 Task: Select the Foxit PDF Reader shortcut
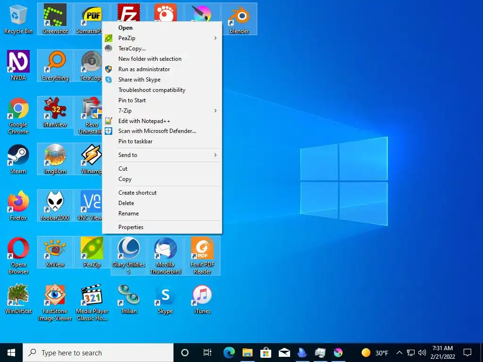pos(202,256)
